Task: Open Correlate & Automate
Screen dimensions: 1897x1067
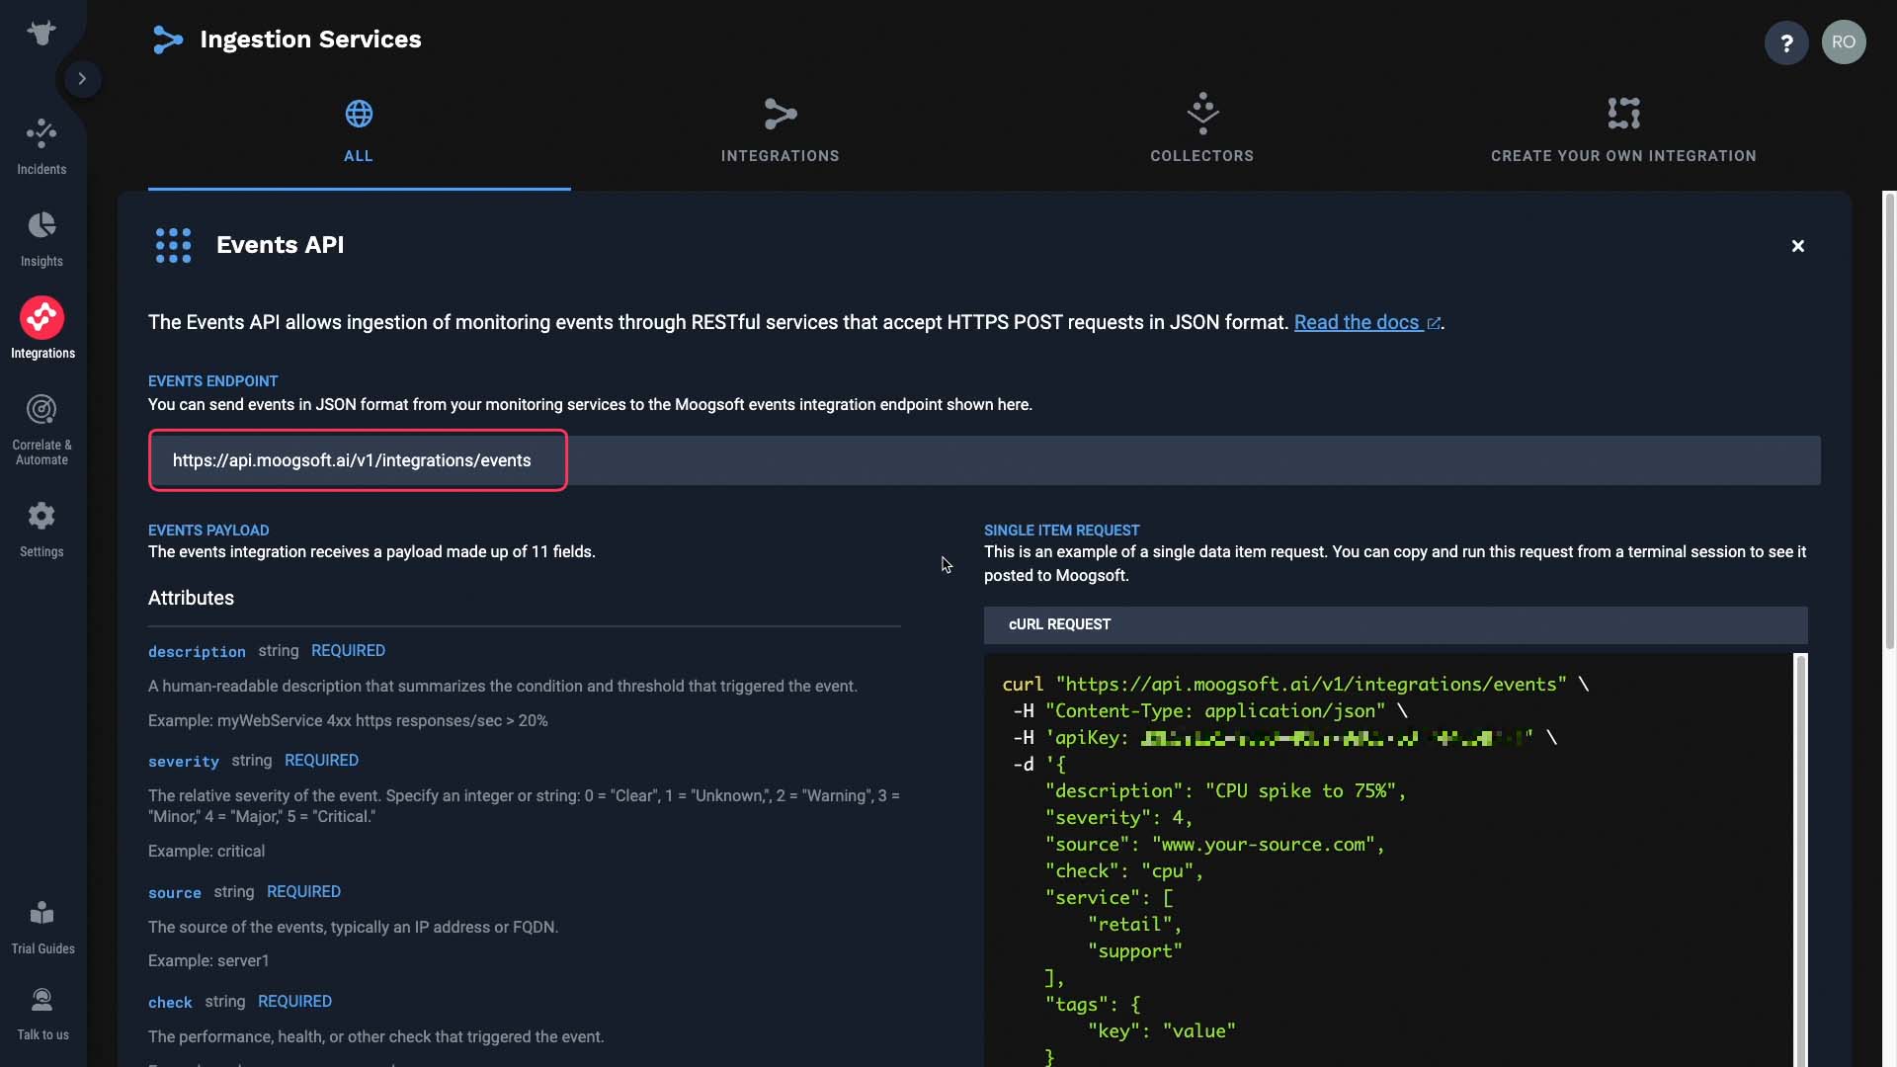Action: coord(41,430)
